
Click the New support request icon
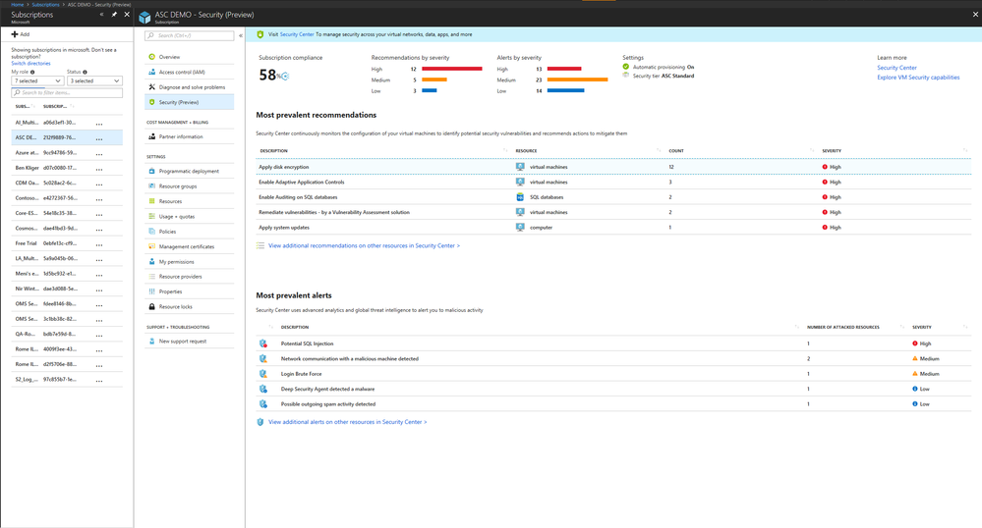(151, 341)
